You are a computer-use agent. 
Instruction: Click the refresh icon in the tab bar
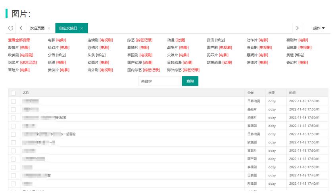(11, 28)
